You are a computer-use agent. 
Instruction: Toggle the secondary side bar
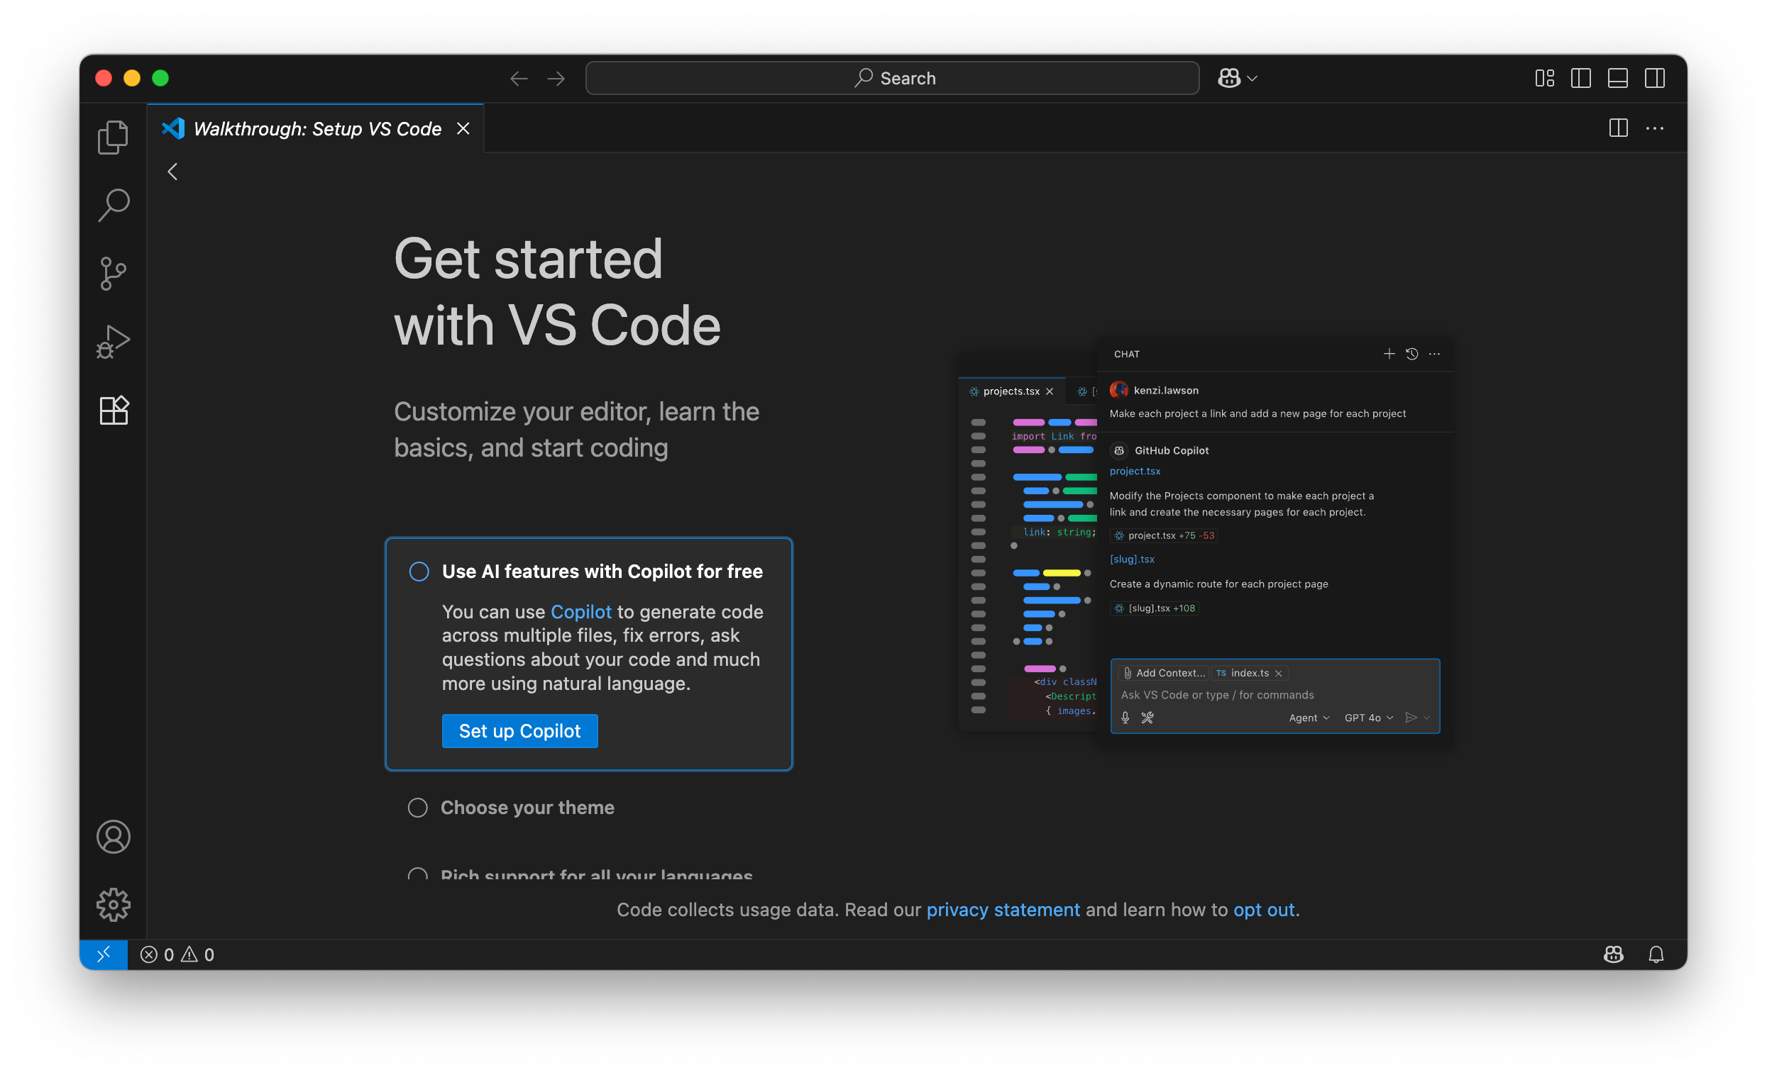pyautogui.click(x=1654, y=78)
